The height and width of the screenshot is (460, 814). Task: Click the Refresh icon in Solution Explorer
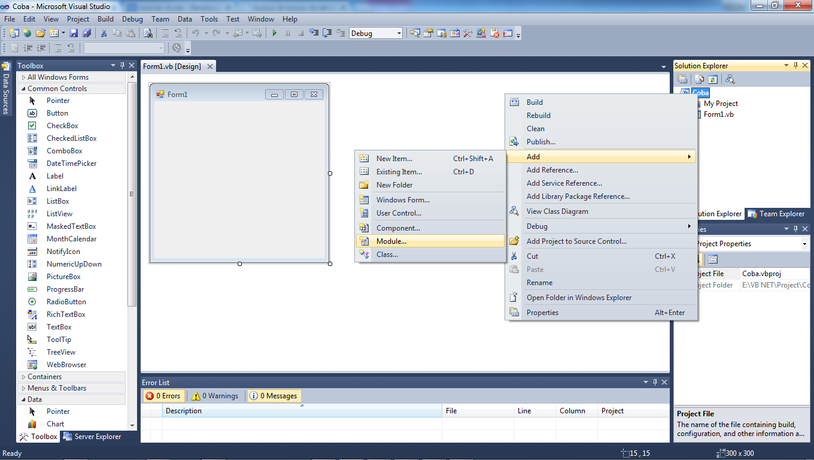[712, 79]
